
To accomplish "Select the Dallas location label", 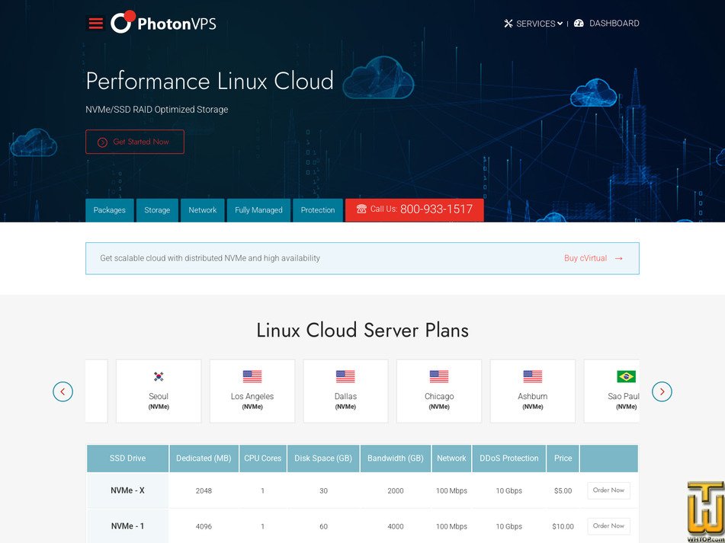I will (345, 396).
